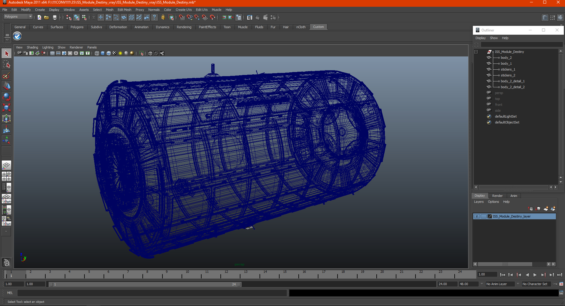This screenshot has width=565, height=306.
Task: Click select camera icon in viewport toolbar
Action: [19, 53]
